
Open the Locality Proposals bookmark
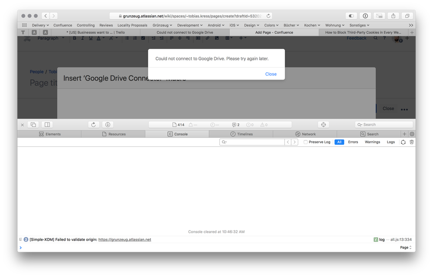point(132,25)
